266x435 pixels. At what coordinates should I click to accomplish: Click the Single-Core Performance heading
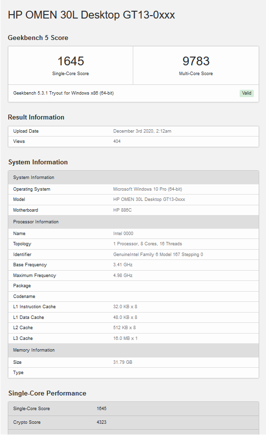click(x=47, y=394)
